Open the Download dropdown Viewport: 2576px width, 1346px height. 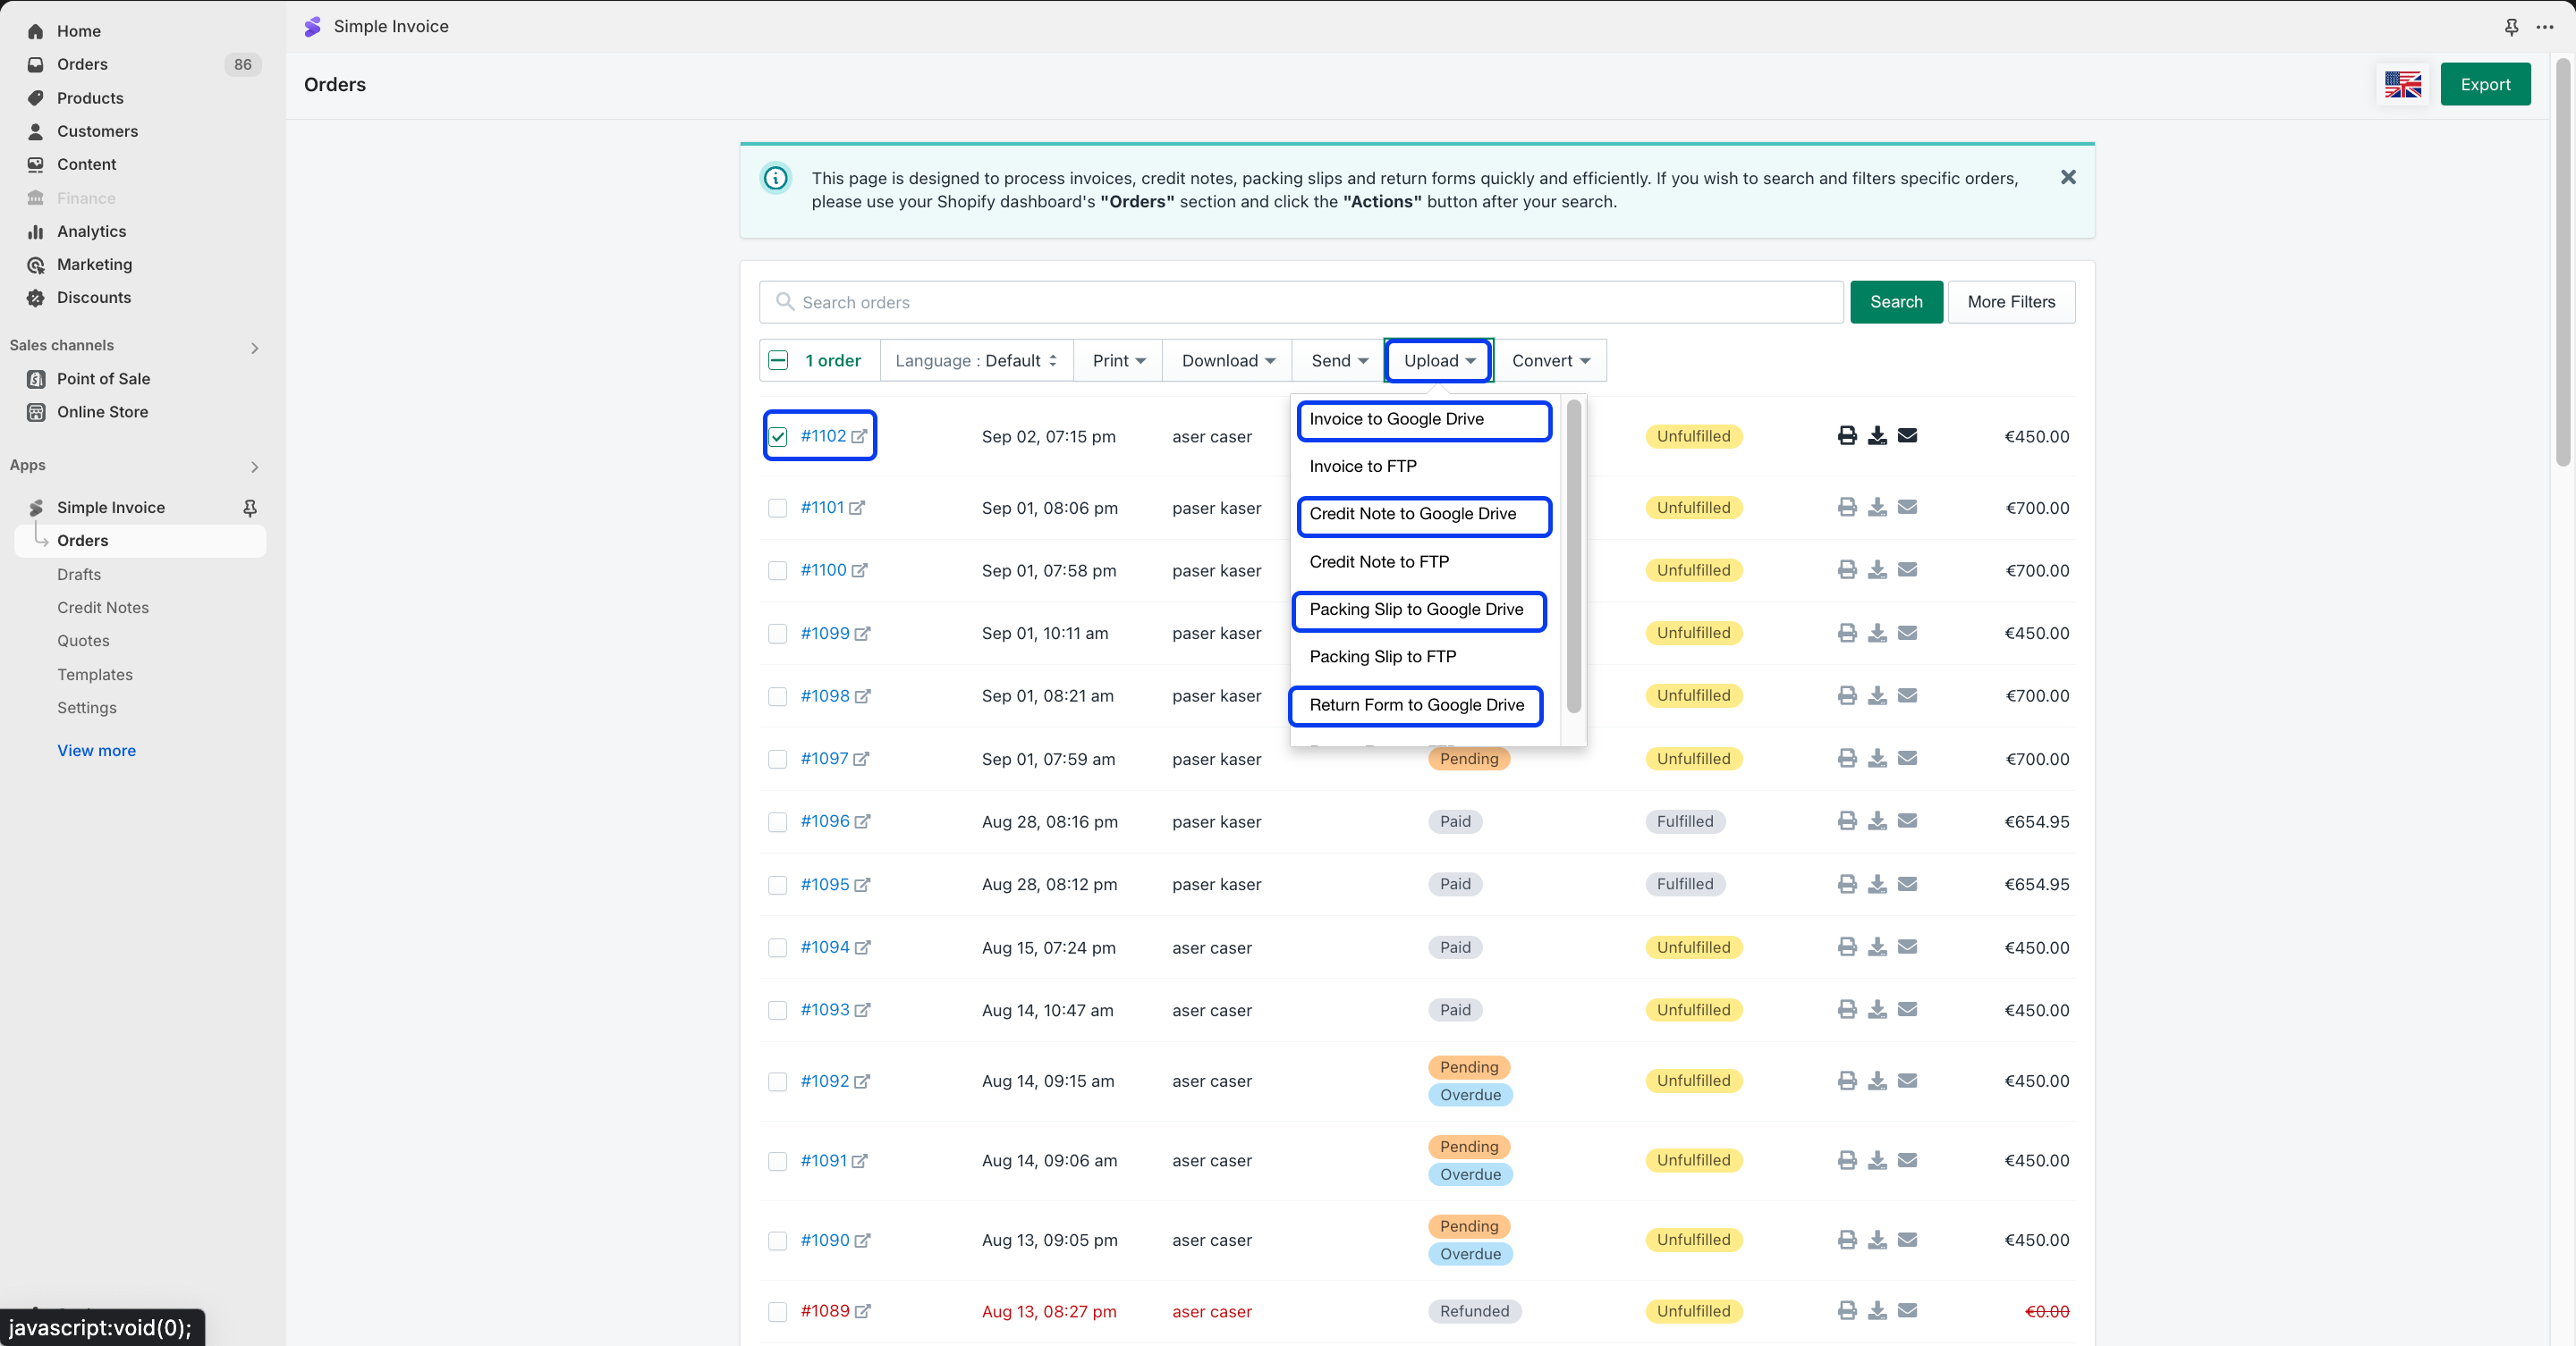tap(1227, 361)
